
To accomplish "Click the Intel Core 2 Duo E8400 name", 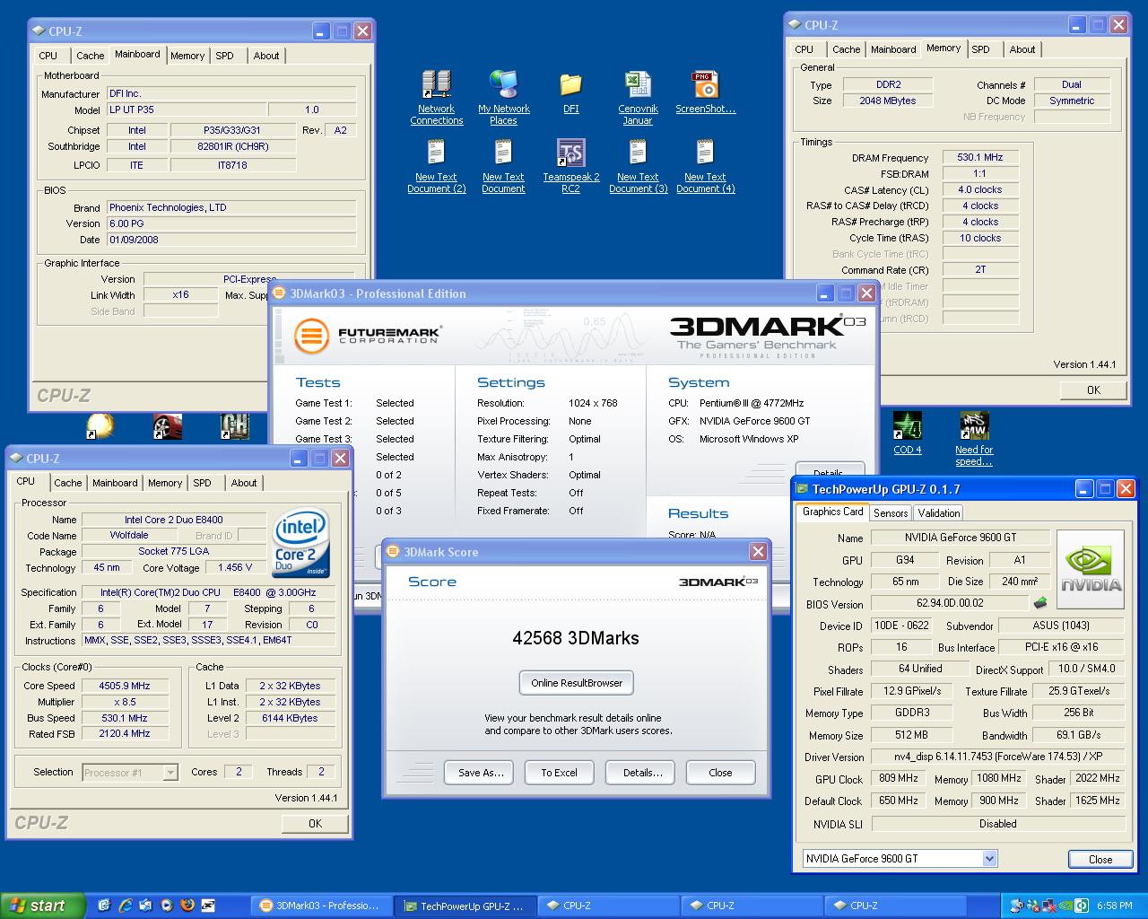I will 173,520.
